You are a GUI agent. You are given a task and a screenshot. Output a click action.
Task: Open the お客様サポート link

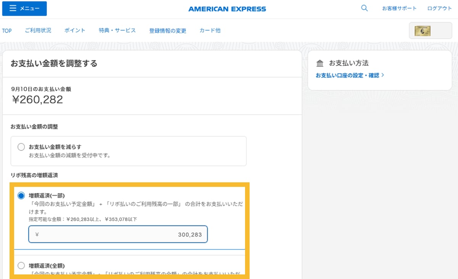(x=399, y=8)
